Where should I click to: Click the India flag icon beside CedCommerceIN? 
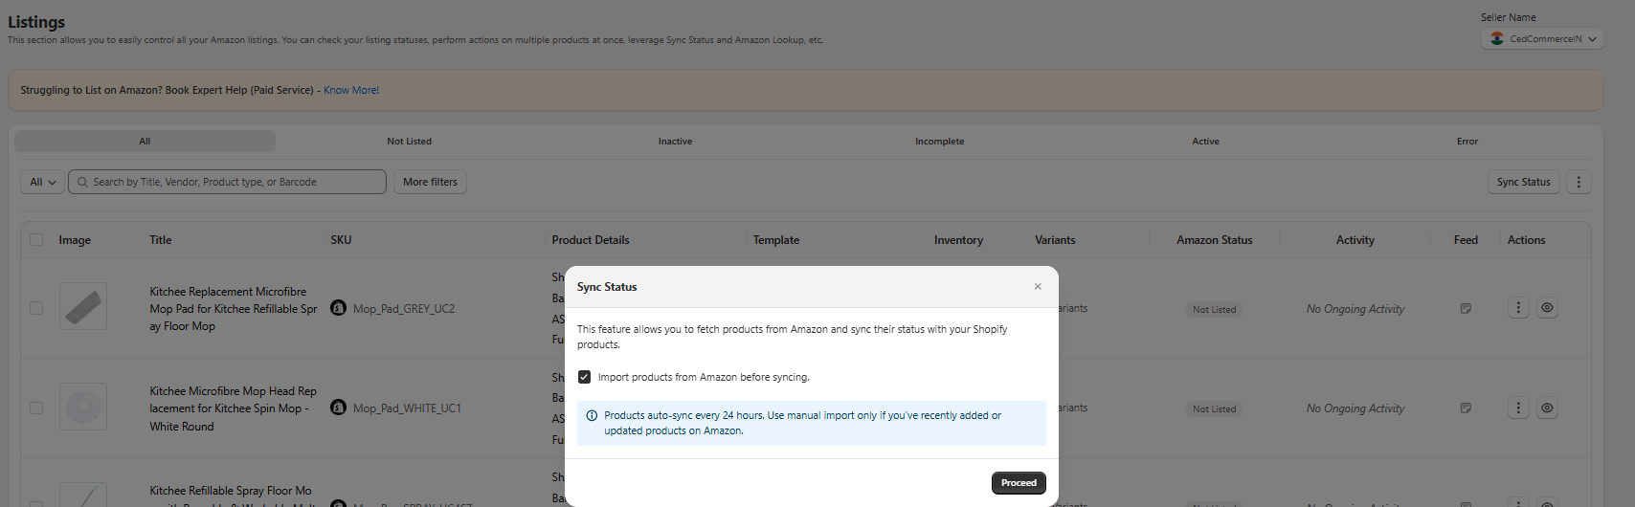coord(1497,39)
